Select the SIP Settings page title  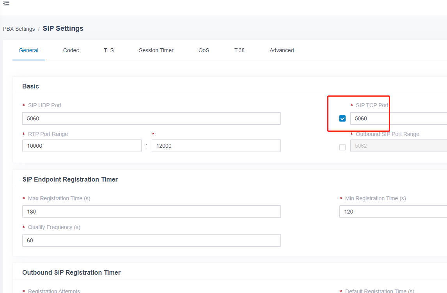point(63,28)
